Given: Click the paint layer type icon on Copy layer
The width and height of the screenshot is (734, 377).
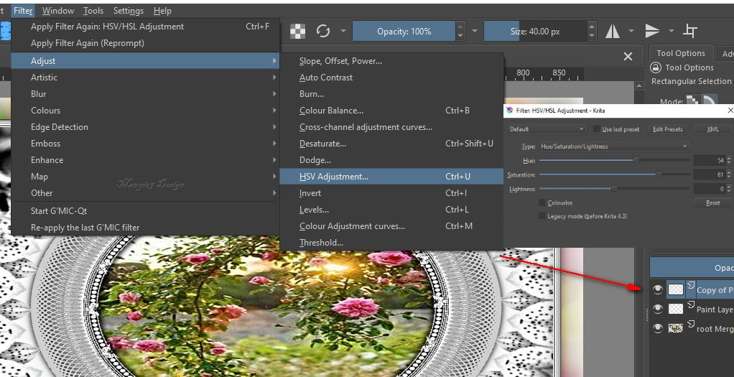Looking at the screenshot, I should tap(690, 285).
